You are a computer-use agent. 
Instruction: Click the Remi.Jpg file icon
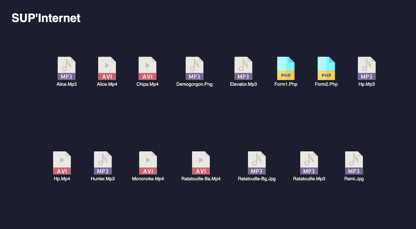(x=354, y=163)
